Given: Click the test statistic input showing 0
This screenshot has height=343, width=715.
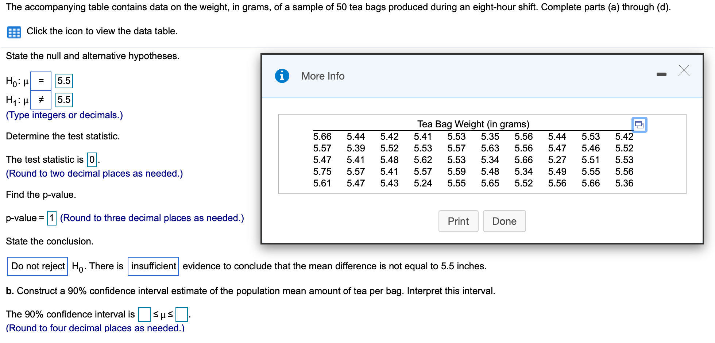Looking at the screenshot, I should (x=92, y=159).
